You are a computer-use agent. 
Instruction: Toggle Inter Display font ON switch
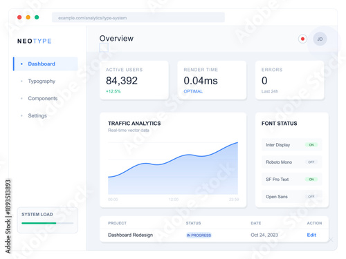[x=311, y=145]
